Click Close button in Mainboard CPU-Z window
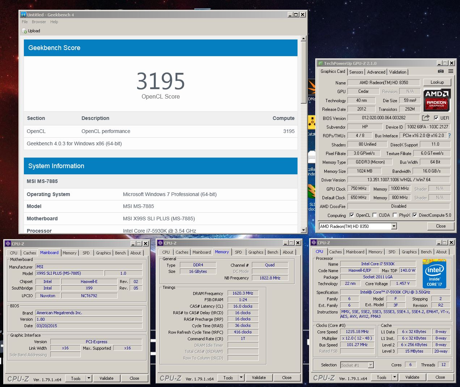The height and width of the screenshot is (387, 460). [134, 378]
